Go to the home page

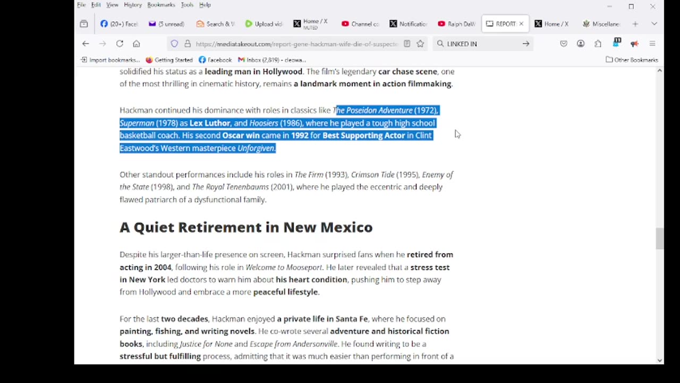coord(137,44)
